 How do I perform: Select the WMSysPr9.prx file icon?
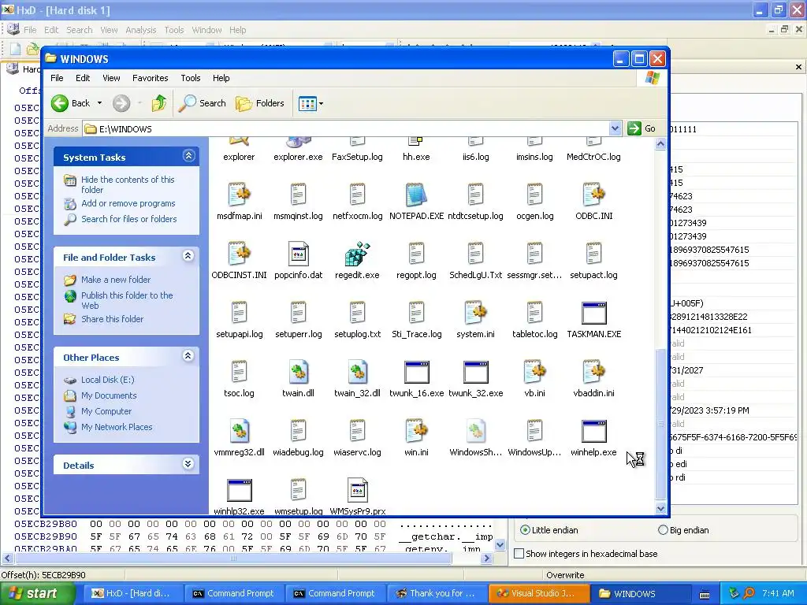[x=357, y=491]
